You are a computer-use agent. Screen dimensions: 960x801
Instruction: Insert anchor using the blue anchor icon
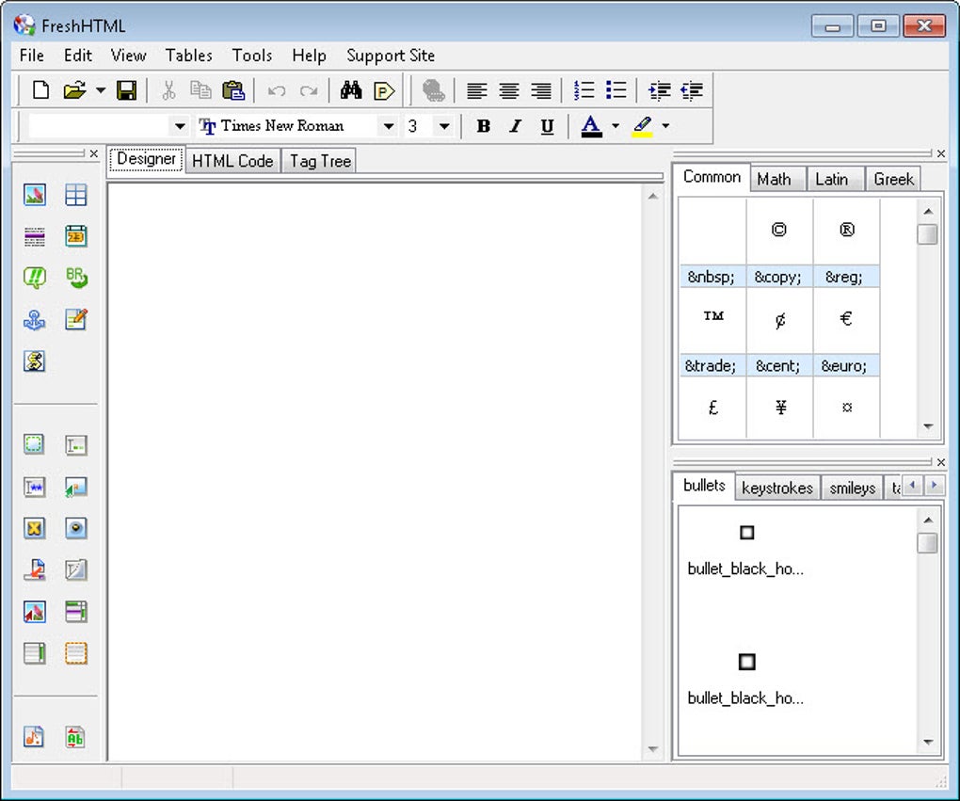(34, 319)
